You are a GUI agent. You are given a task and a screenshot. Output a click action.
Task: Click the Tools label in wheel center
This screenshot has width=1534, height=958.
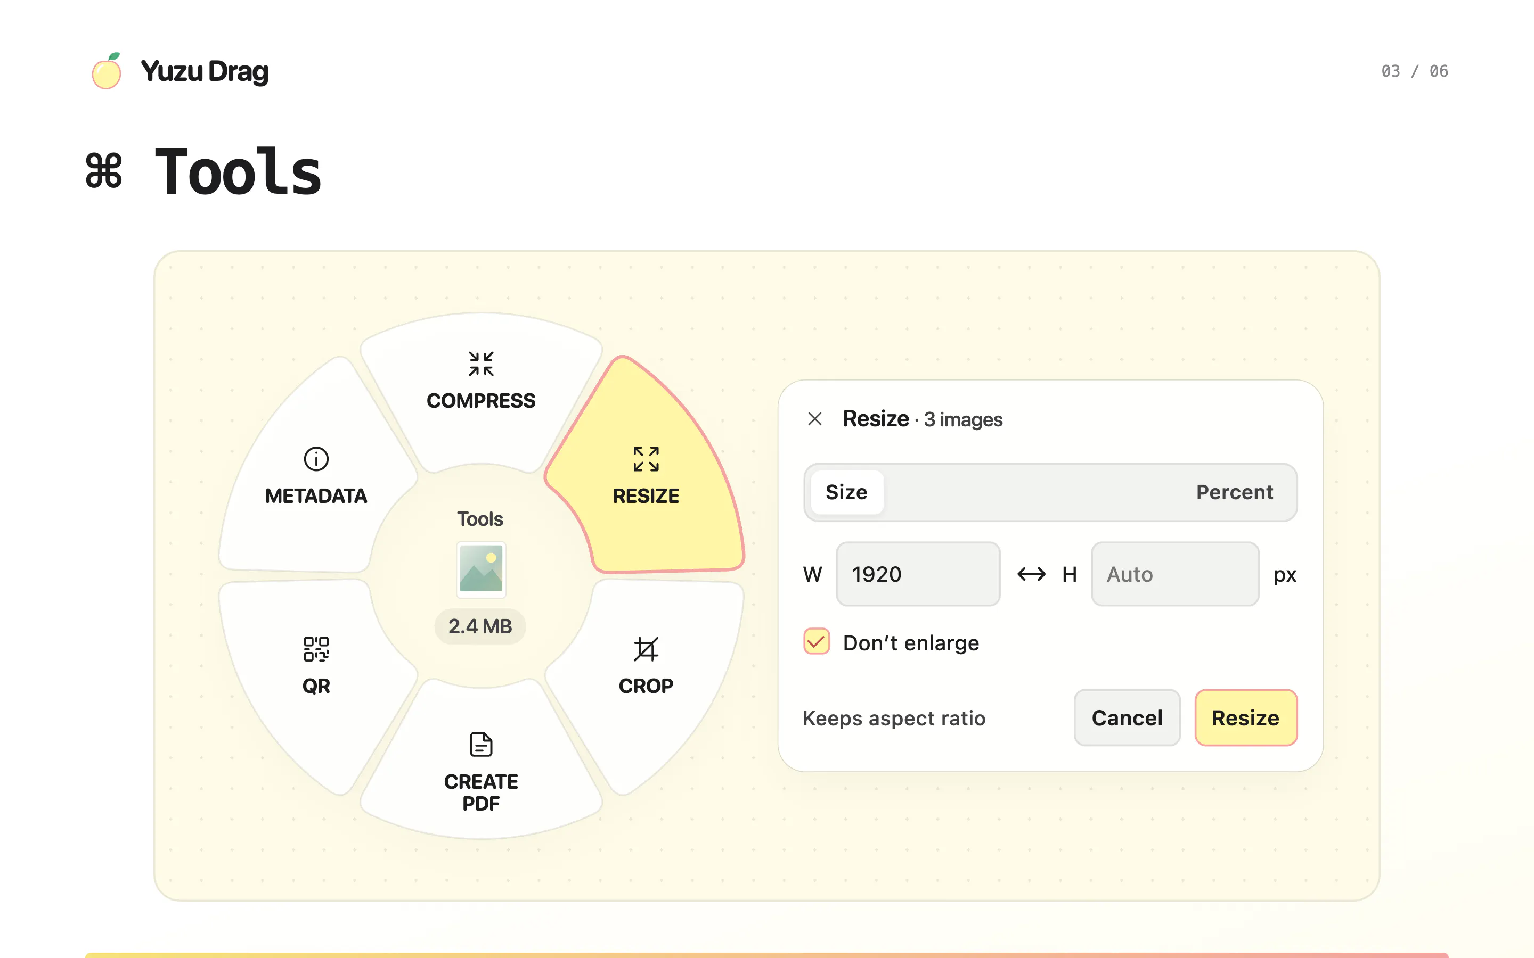tap(480, 519)
